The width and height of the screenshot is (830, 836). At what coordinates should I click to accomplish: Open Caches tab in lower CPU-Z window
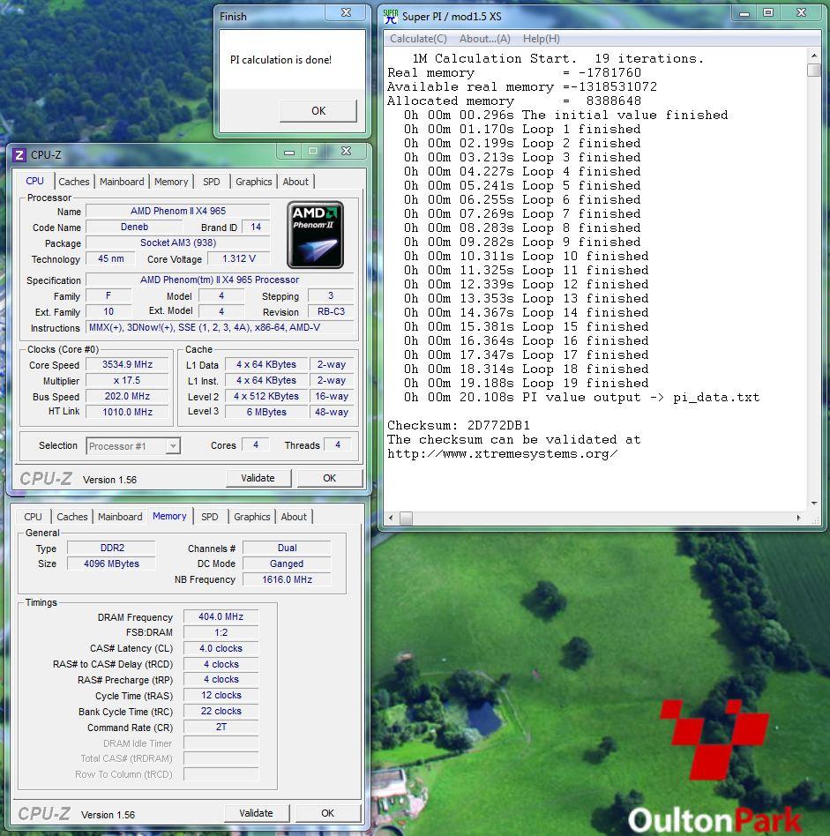pyautogui.click(x=71, y=517)
